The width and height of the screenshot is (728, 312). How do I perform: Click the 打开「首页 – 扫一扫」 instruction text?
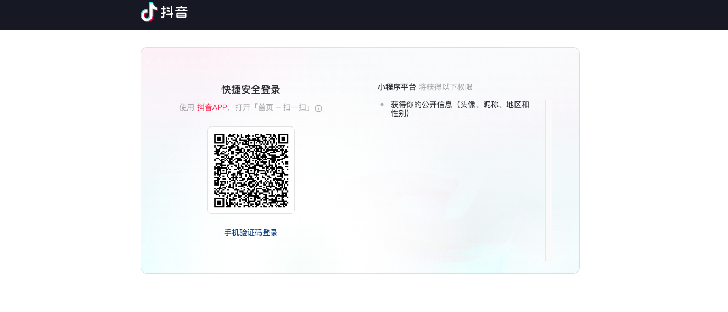click(273, 107)
